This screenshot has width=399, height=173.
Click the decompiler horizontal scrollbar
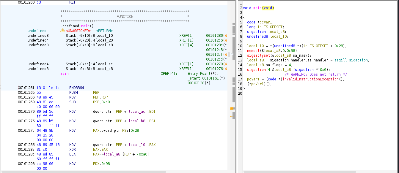[299, 172]
